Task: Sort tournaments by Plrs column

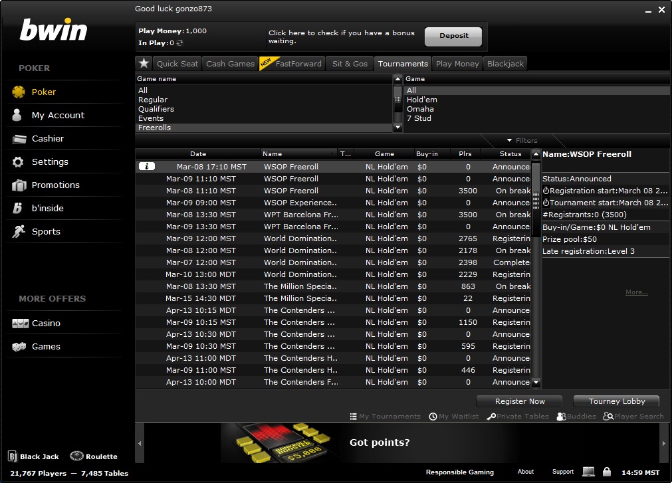Action: (x=465, y=153)
